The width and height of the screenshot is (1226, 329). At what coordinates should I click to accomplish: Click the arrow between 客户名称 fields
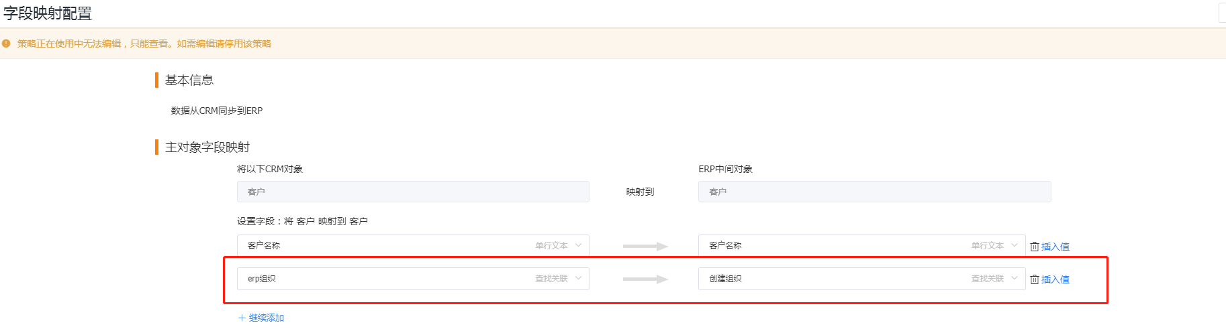pos(645,247)
